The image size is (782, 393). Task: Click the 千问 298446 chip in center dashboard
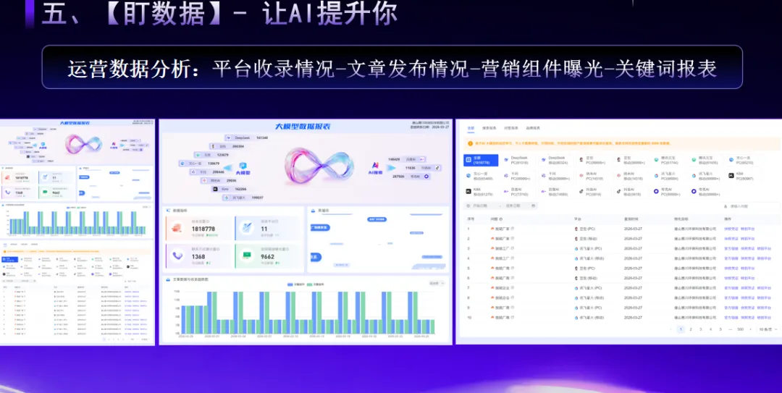coord(208,172)
